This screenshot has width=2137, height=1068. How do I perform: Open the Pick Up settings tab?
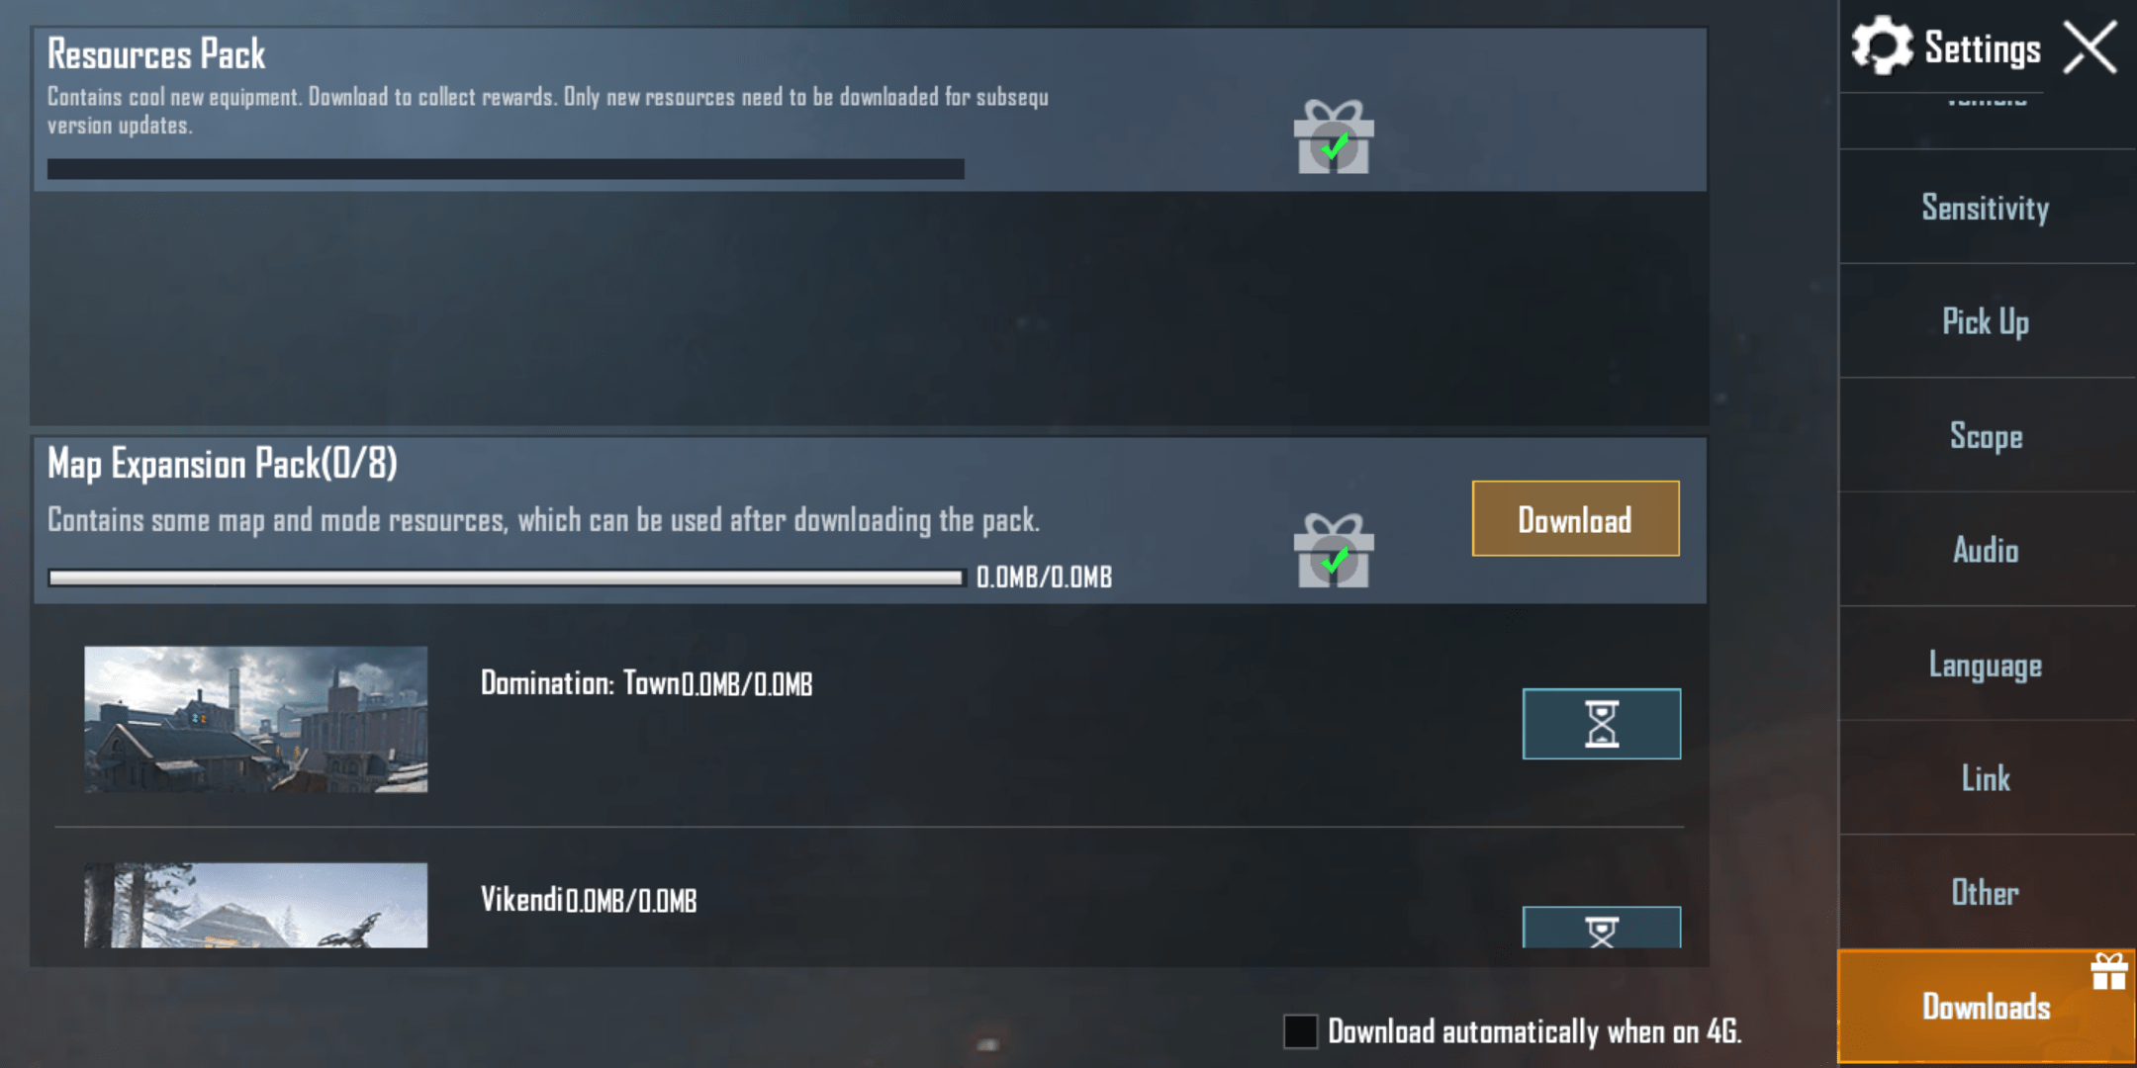[x=1986, y=321]
